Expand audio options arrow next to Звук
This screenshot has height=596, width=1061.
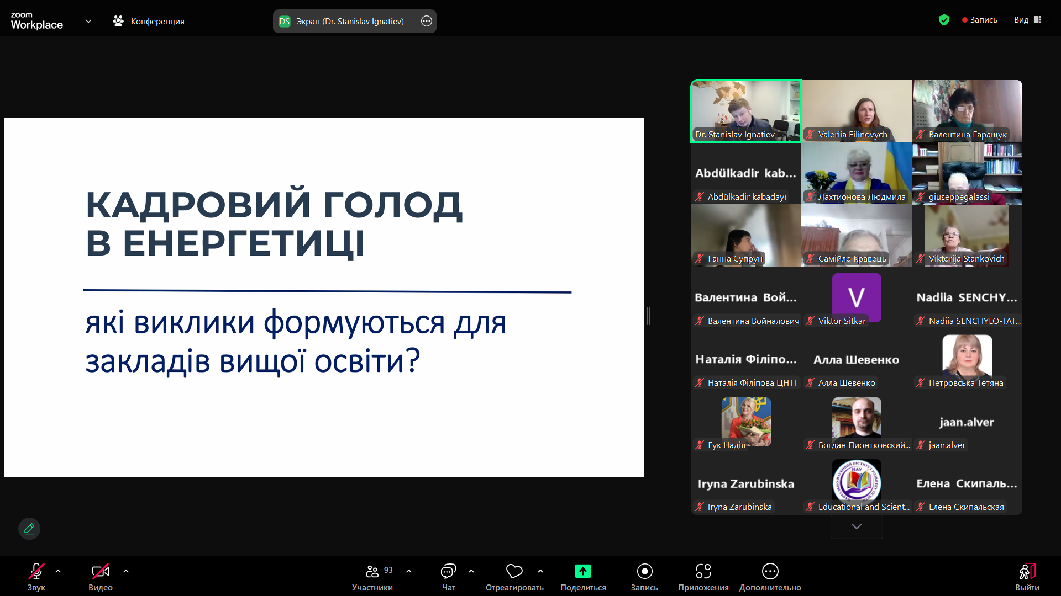point(58,571)
